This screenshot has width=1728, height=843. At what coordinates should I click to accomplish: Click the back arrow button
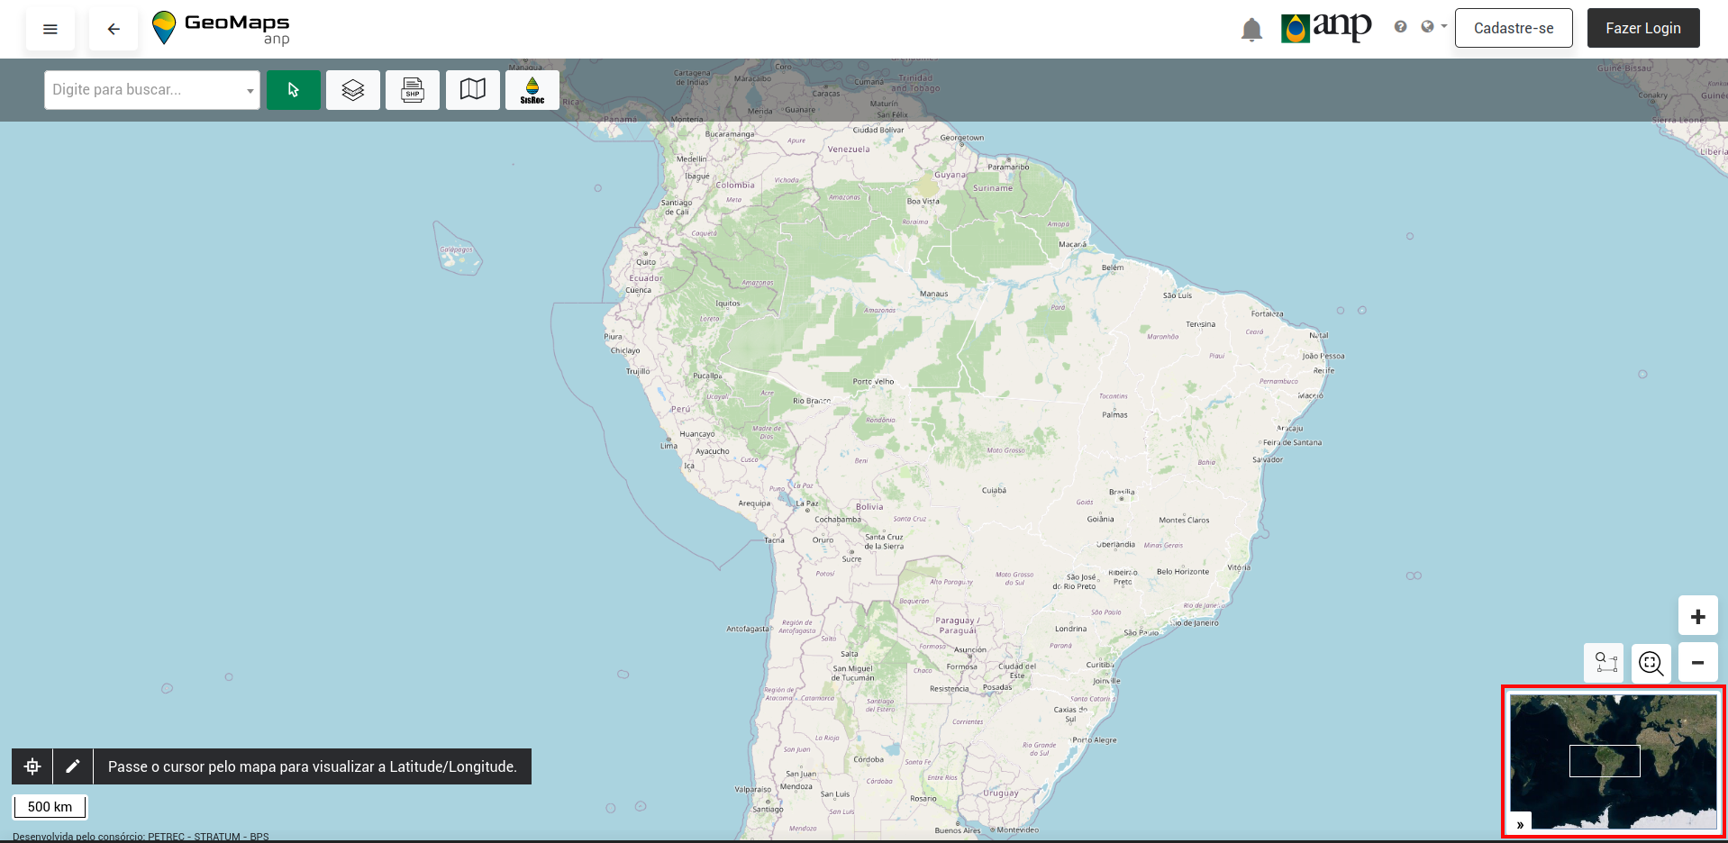click(114, 29)
